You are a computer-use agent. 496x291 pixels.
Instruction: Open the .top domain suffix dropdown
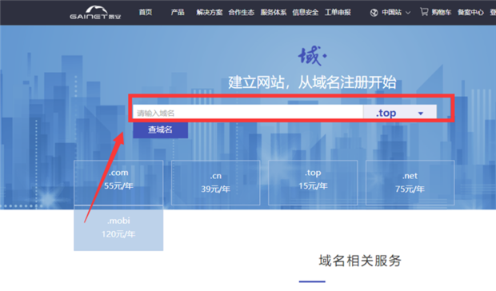click(x=400, y=113)
